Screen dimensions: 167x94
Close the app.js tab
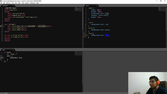coord(13,50)
